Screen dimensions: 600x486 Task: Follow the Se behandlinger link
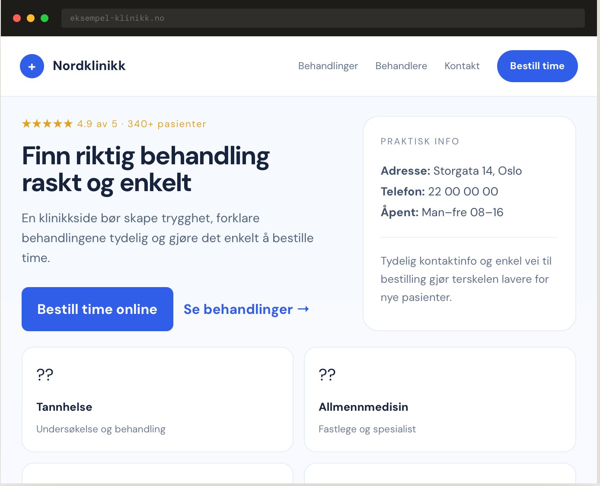pyautogui.click(x=246, y=309)
